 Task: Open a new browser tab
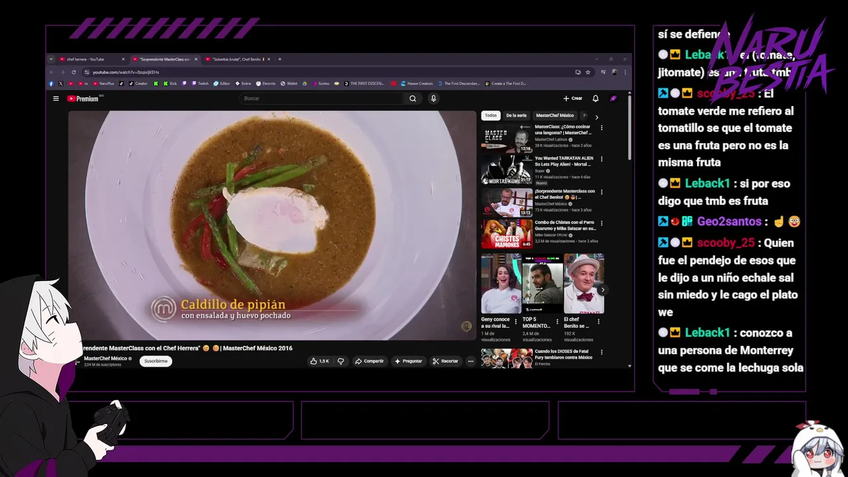click(x=280, y=59)
